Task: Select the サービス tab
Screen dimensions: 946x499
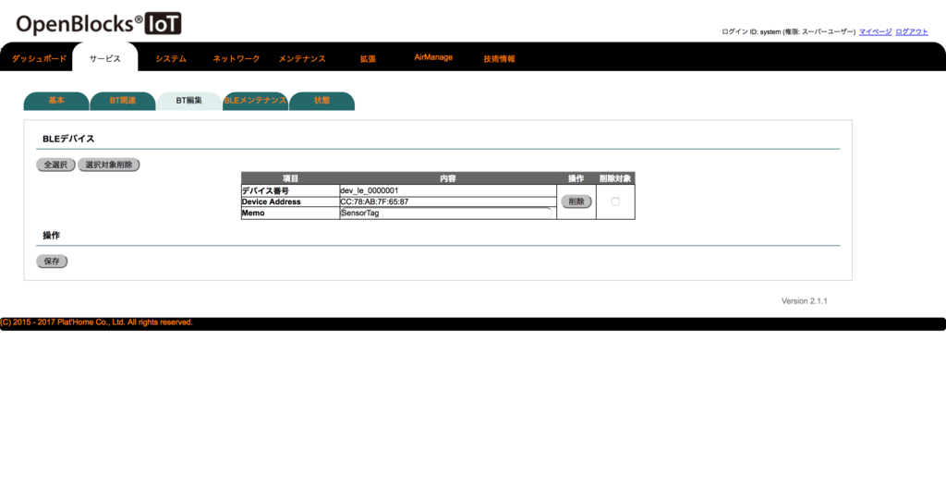Action: [105, 58]
